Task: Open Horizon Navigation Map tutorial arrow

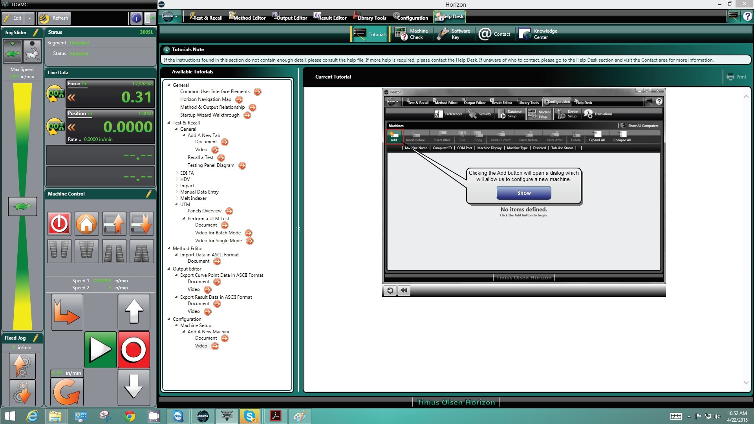Action: [x=239, y=100]
